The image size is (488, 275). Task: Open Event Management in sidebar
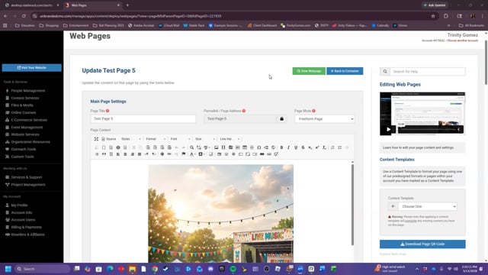(x=27, y=128)
